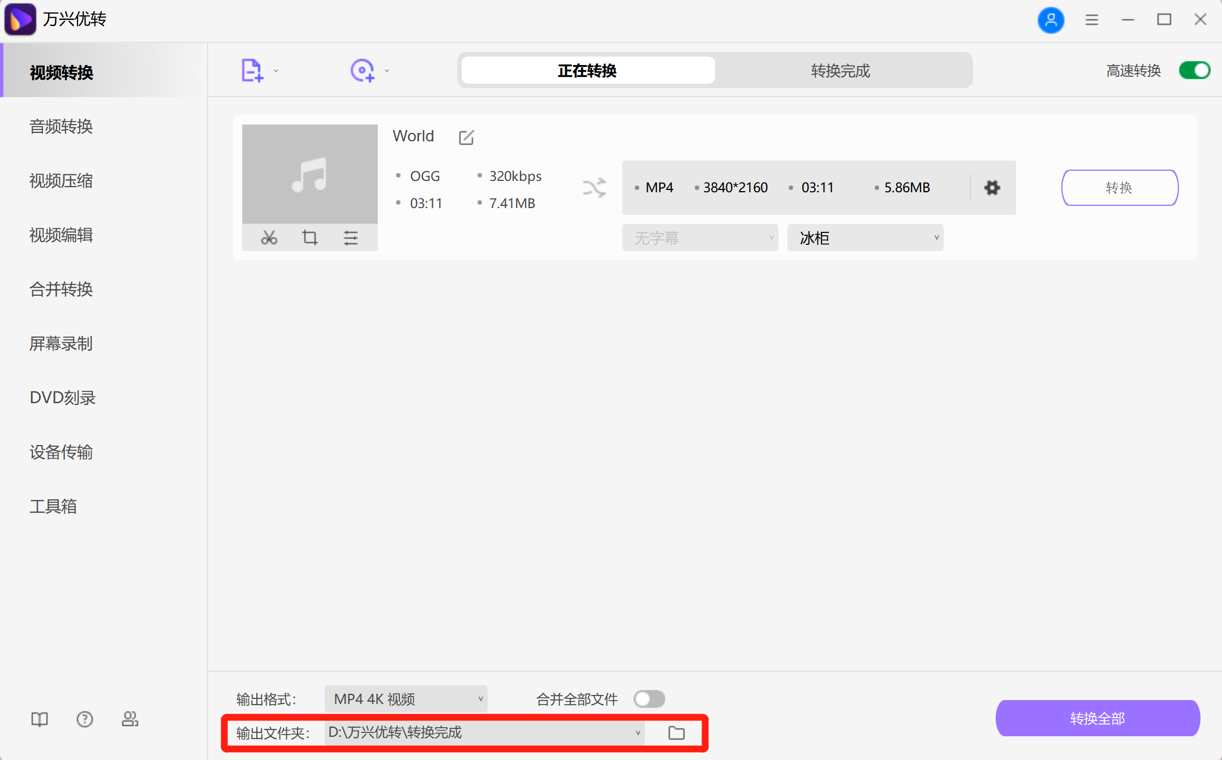This screenshot has height=760, width=1222.
Task: Switch to the 转换完成 tab
Action: [841, 71]
